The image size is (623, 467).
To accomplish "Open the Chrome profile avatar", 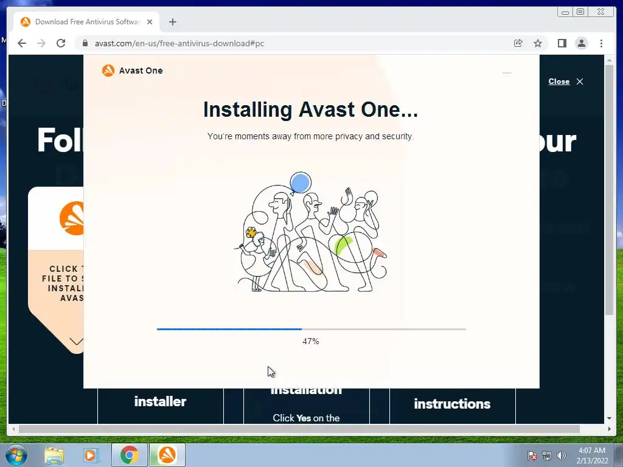I will pos(581,43).
